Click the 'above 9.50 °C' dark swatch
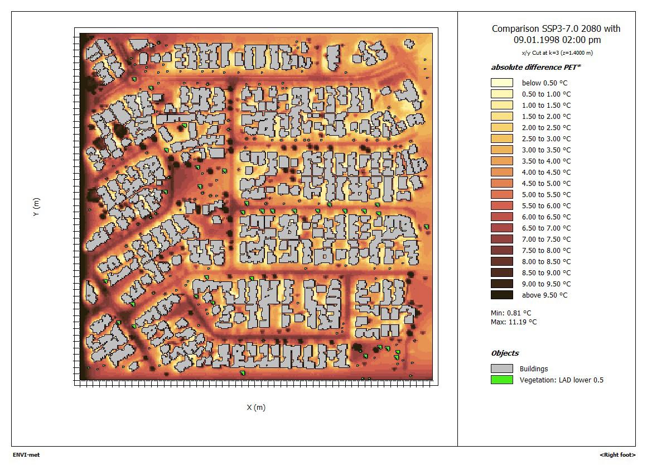The height and width of the screenshot is (469, 647). point(502,295)
